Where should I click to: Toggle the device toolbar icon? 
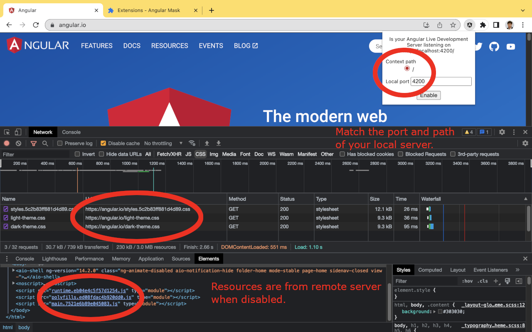pos(17,132)
